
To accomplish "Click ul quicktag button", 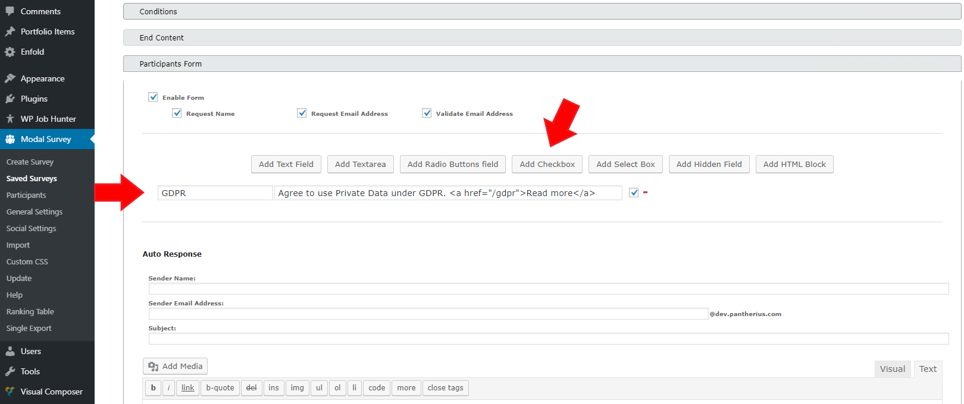I will (319, 388).
